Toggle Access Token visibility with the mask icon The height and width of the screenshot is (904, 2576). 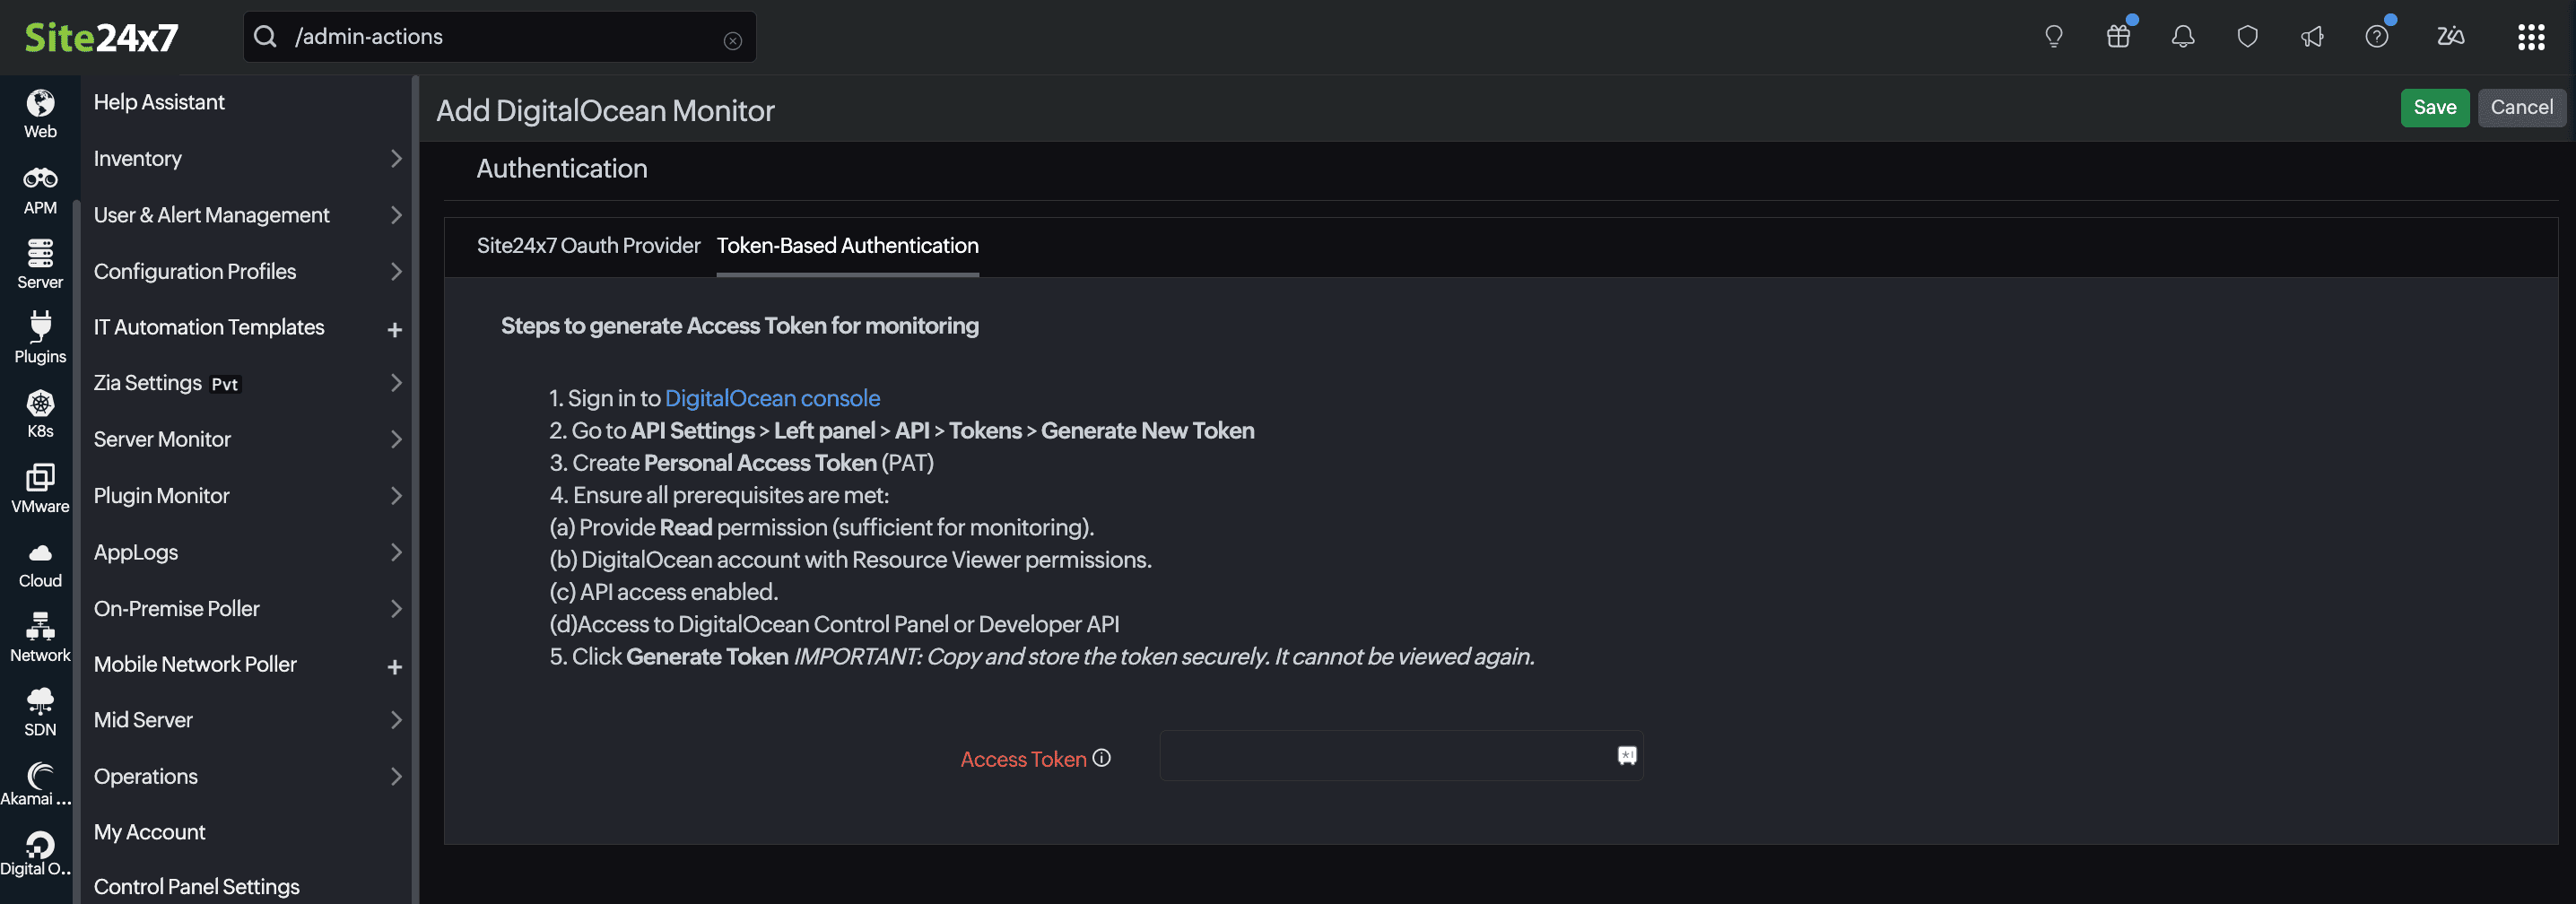pyautogui.click(x=1626, y=756)
